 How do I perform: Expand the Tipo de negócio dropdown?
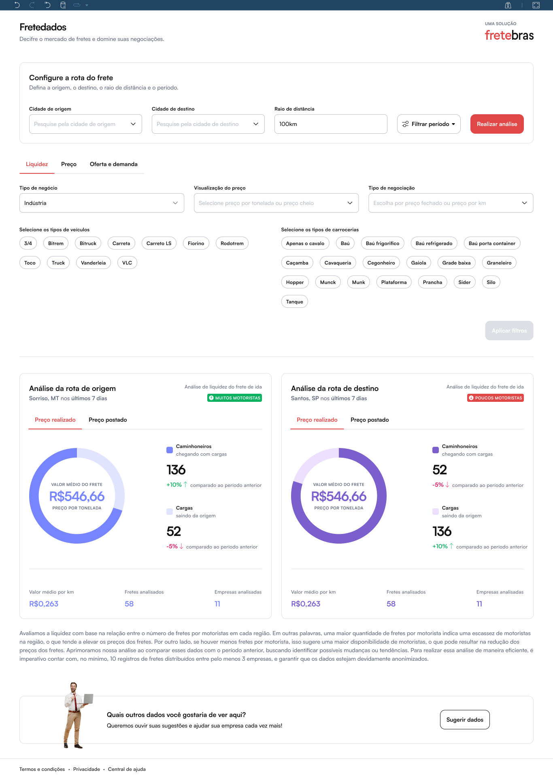pyautogui.click(x=102, y=203)
